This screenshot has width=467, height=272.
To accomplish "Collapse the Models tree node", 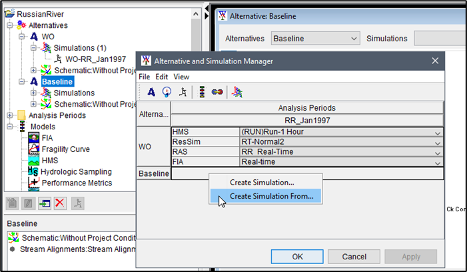I will [10, 127].
